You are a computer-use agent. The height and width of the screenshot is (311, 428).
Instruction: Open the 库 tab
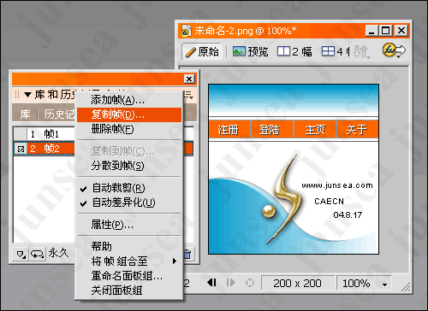point(25,114)
